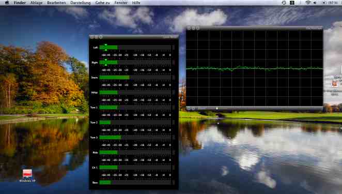Click the Snare meter label
The height and width of the screenshot is (194, 342).
94,78
